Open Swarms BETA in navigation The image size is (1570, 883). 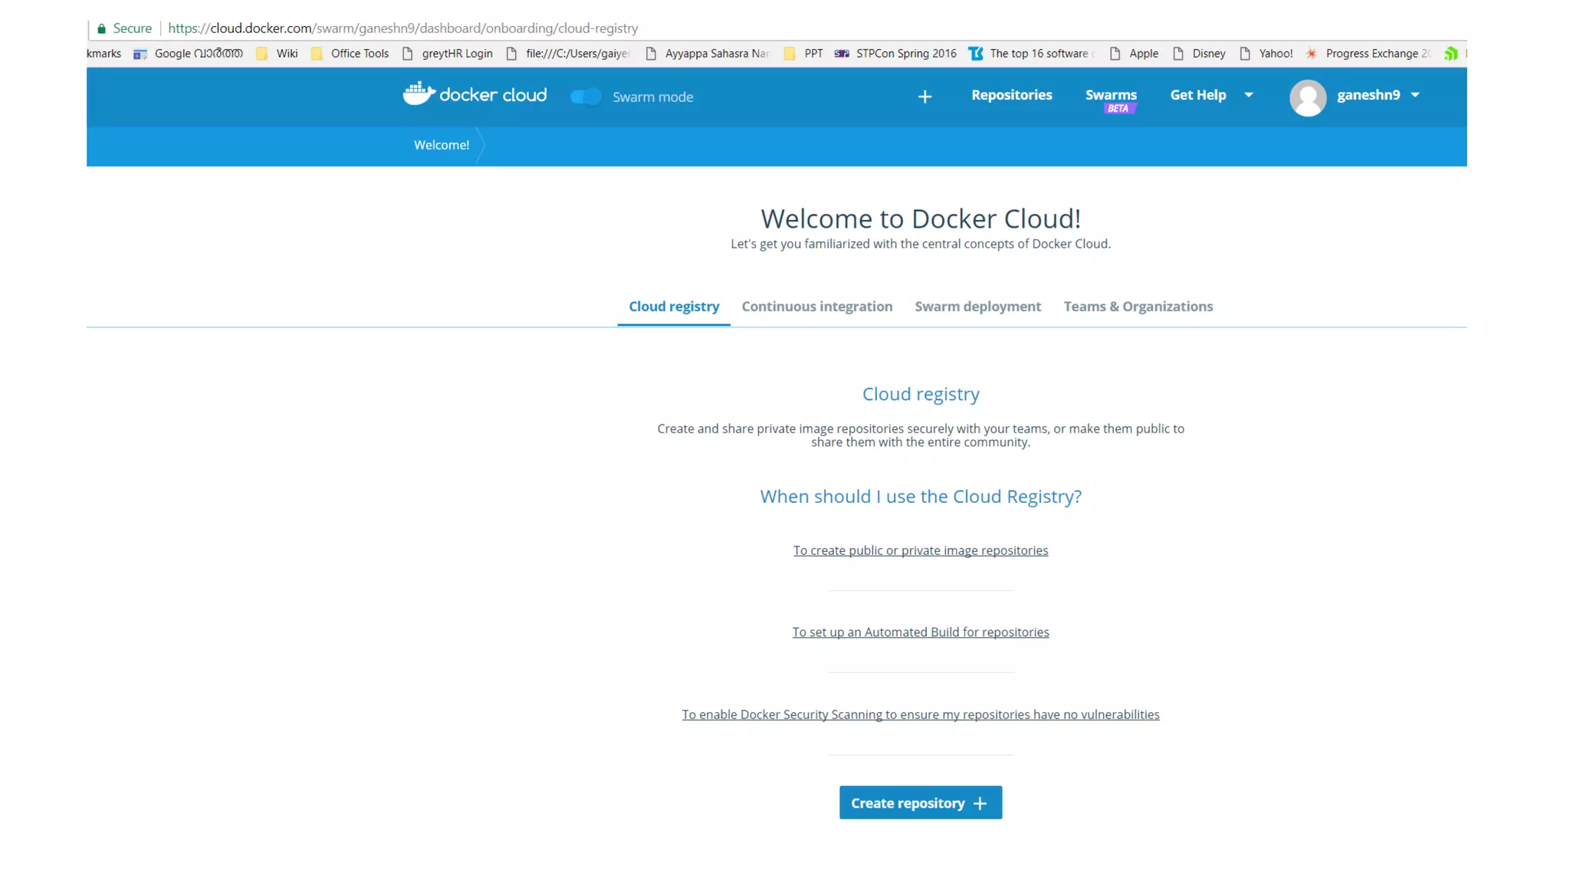1110,96
